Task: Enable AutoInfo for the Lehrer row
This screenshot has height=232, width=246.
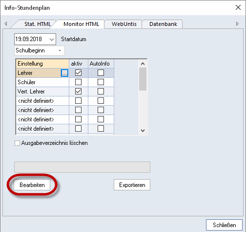Action: 101,73
